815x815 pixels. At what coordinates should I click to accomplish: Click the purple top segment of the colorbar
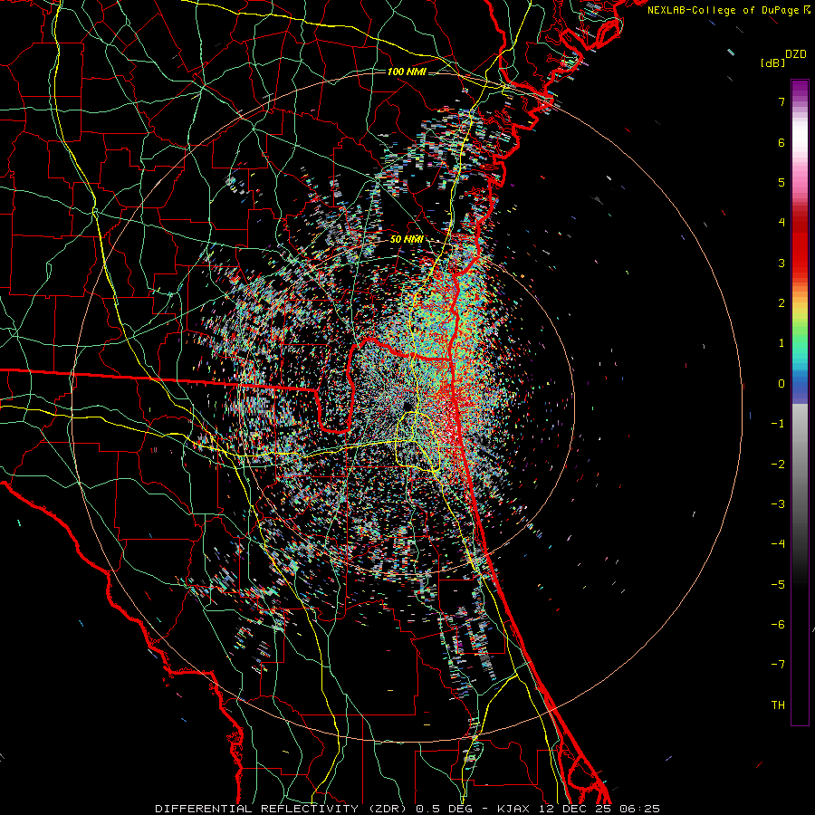800,89
